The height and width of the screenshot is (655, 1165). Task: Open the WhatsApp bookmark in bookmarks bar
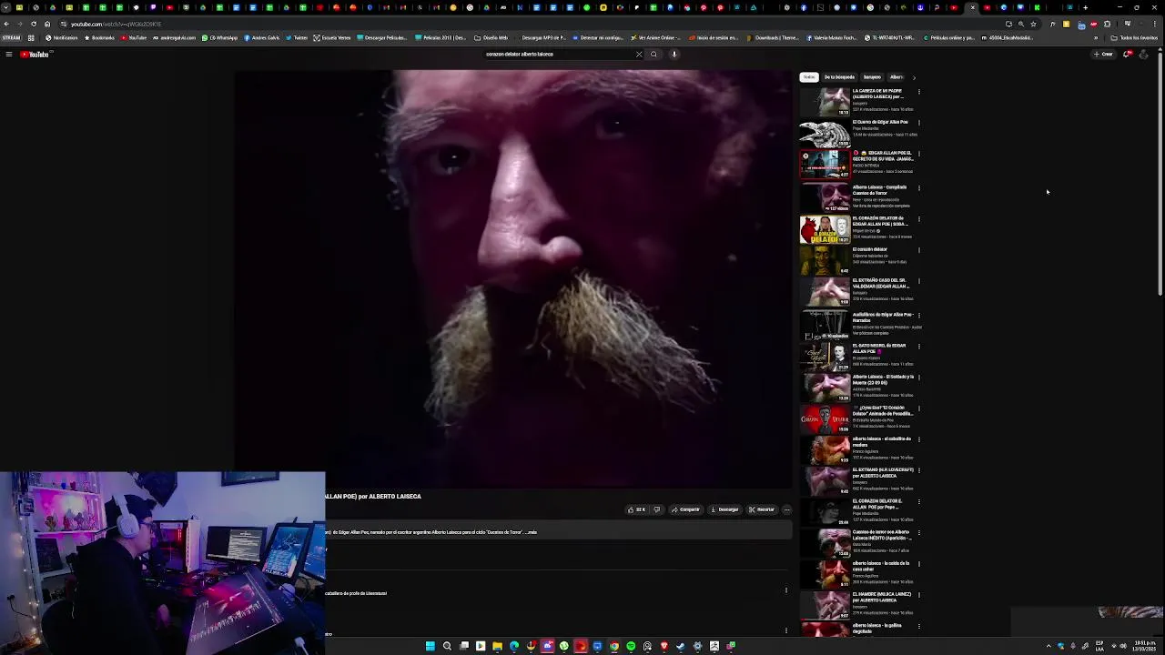click(219, 38)
